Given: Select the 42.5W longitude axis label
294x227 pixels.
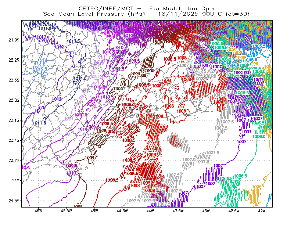Looking at the screenshot, I should coord(234,211).
